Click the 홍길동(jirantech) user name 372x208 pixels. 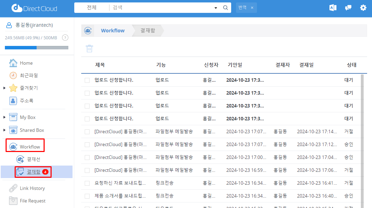tap(34, 25)
